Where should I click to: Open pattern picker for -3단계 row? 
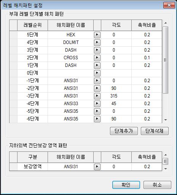click(97, 96)
